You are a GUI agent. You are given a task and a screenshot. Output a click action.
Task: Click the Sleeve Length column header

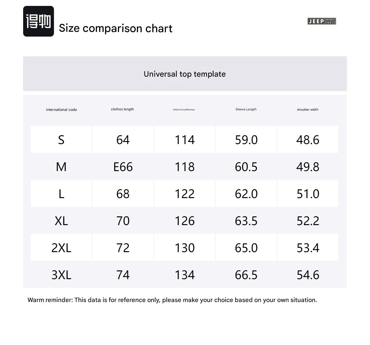(246, 109)
